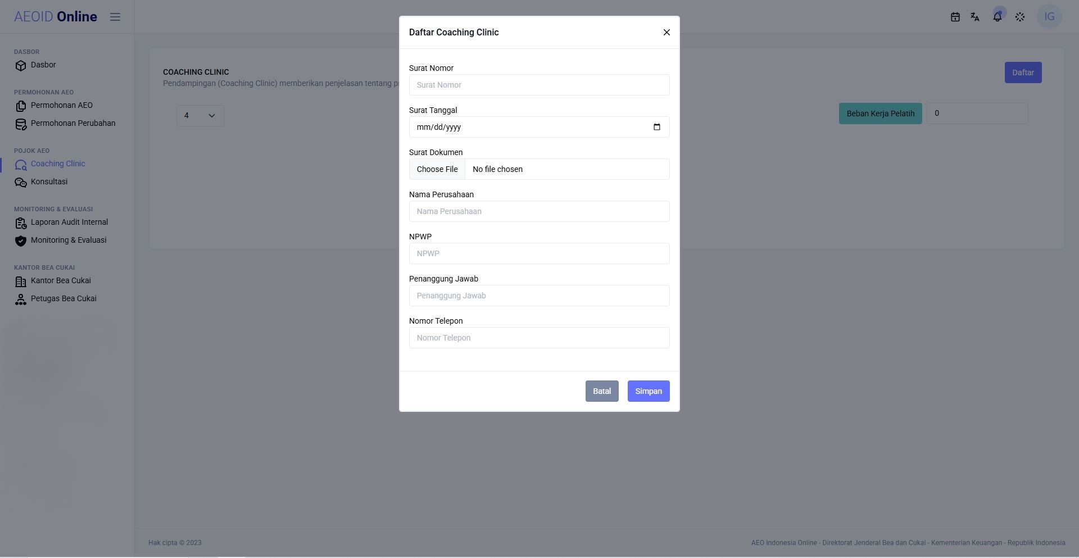Click the NPWP input field
The width and height of the screenshot is (1079, 558).
tap(539, 253)
